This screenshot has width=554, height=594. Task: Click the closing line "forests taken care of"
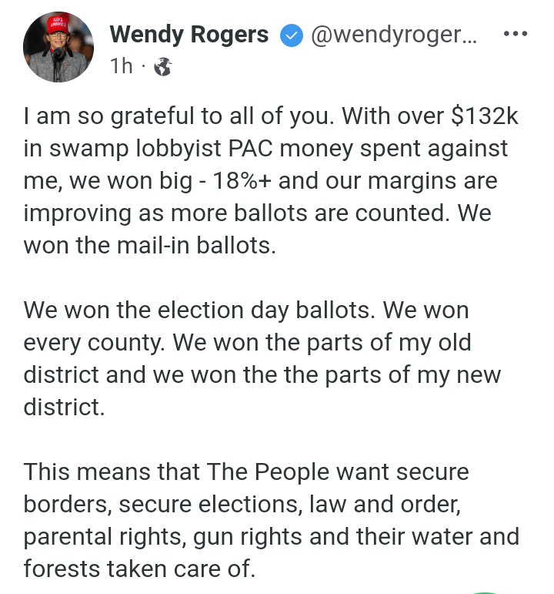coord(138,568)
